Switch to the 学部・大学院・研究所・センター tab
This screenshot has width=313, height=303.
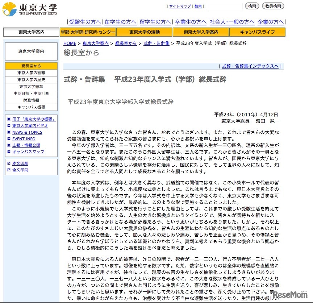(x=88, y=32)
